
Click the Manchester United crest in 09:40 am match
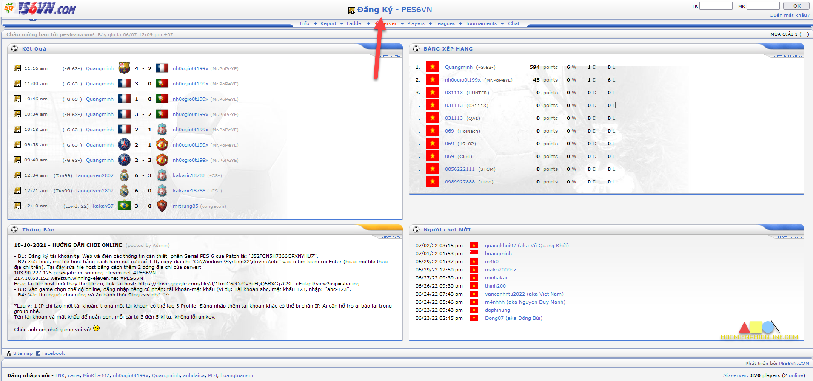(162, 160)
